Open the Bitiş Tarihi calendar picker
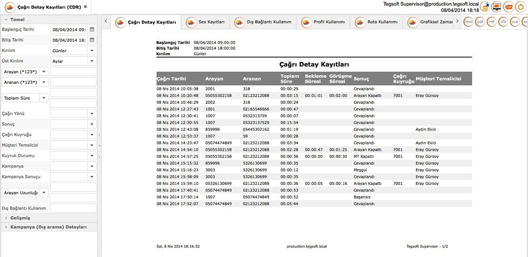 [x=92, y=40]
